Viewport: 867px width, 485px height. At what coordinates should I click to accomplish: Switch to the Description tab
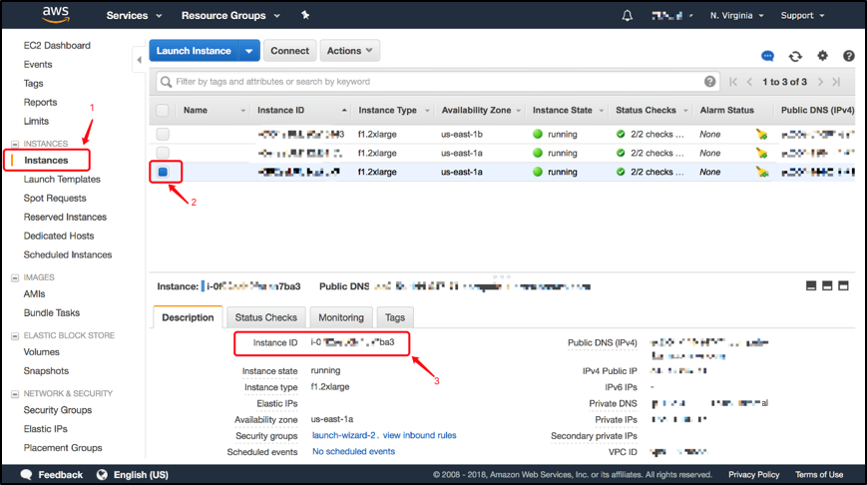coord(188,317)
